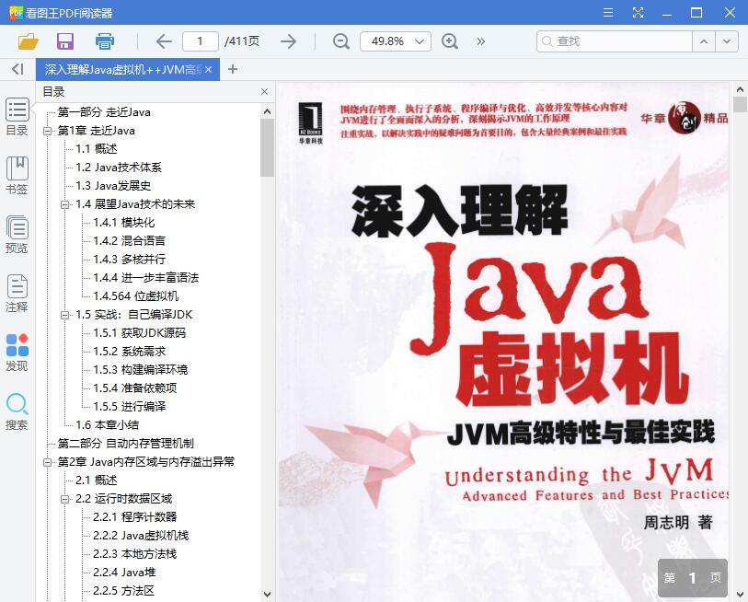Jump to 第一部分 走近Java

[x=104, y=112]
